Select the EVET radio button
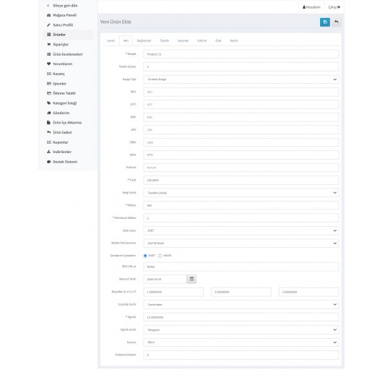Viewport: 372px width, 372px height. coord(145,256)
